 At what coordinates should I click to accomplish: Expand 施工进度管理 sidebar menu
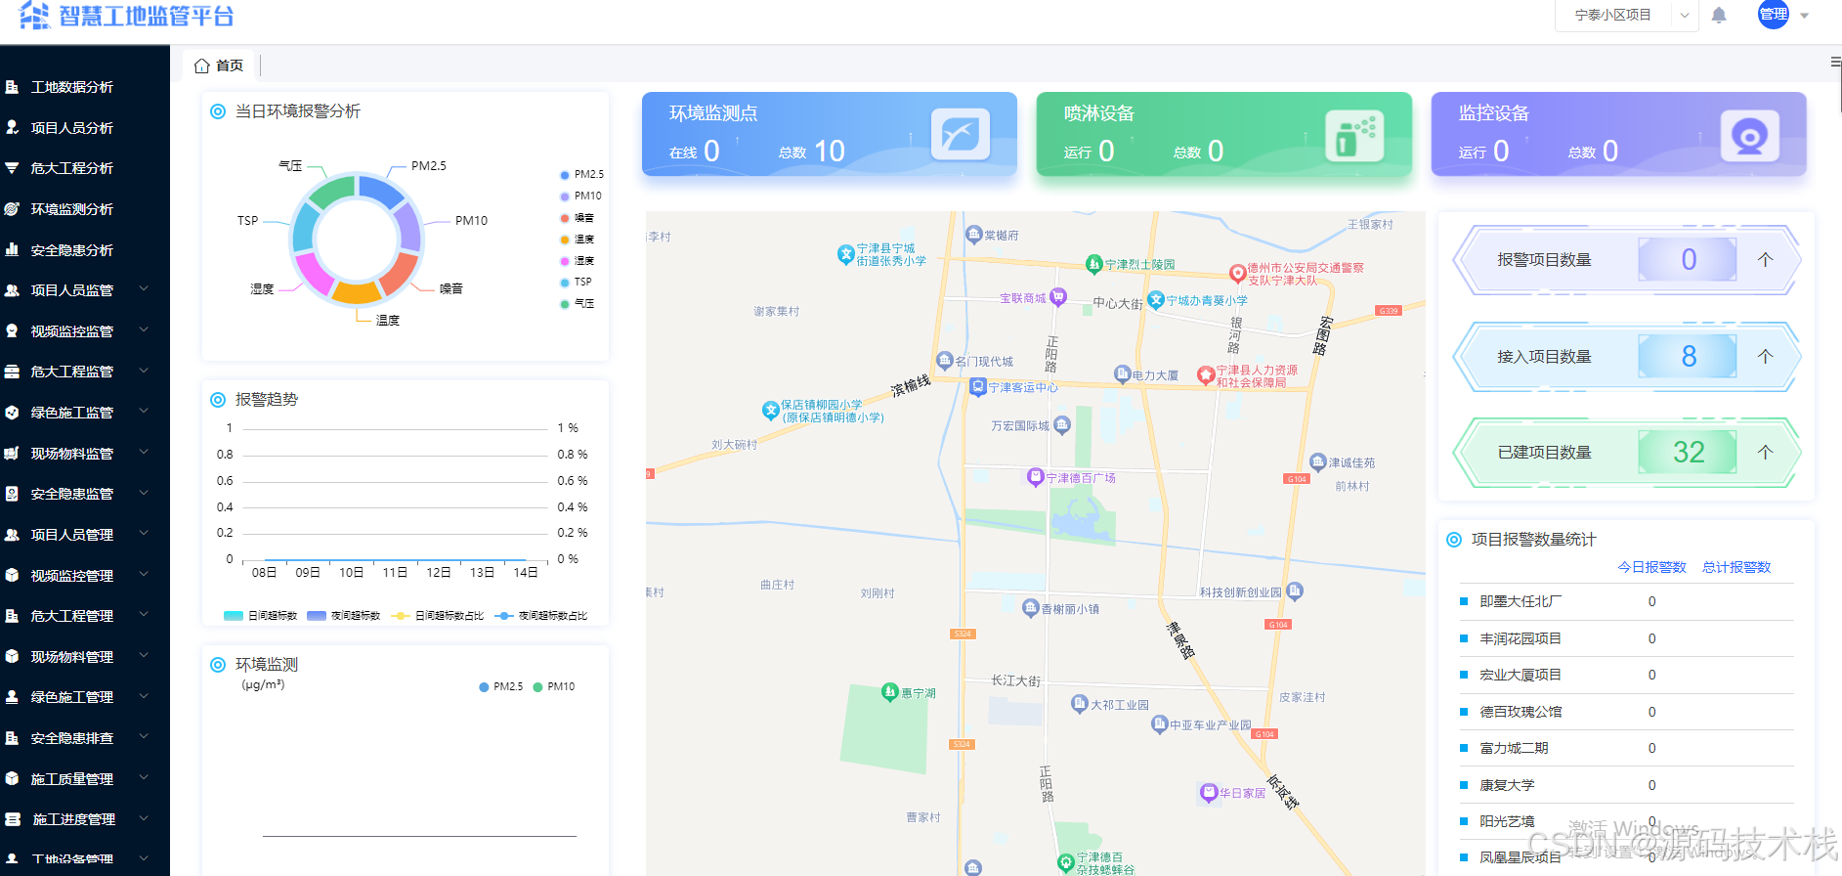pyautogui.click(x=144, y=819)
